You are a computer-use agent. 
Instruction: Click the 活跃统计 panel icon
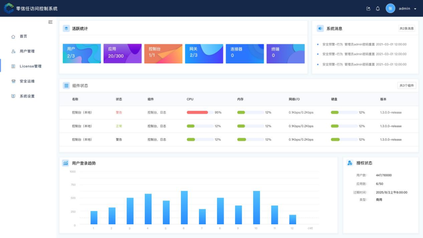pyautogui.click(x=66, y=29)
